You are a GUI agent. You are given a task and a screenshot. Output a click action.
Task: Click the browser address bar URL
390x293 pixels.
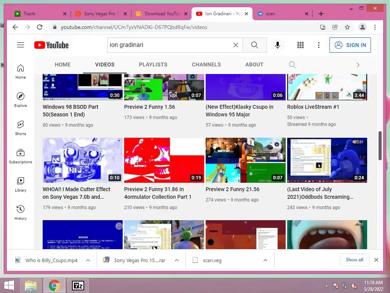click(x=134, y=27)
